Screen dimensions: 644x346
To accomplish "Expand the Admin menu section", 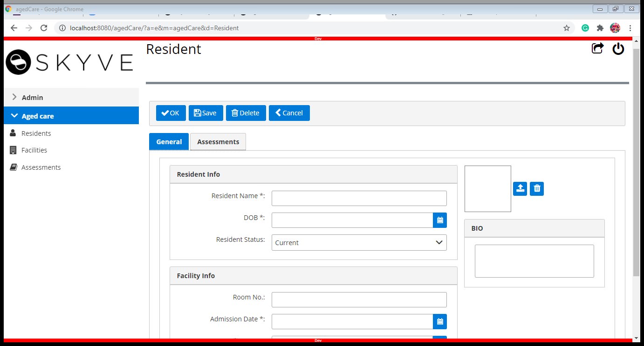I will [x=71, y=97].
